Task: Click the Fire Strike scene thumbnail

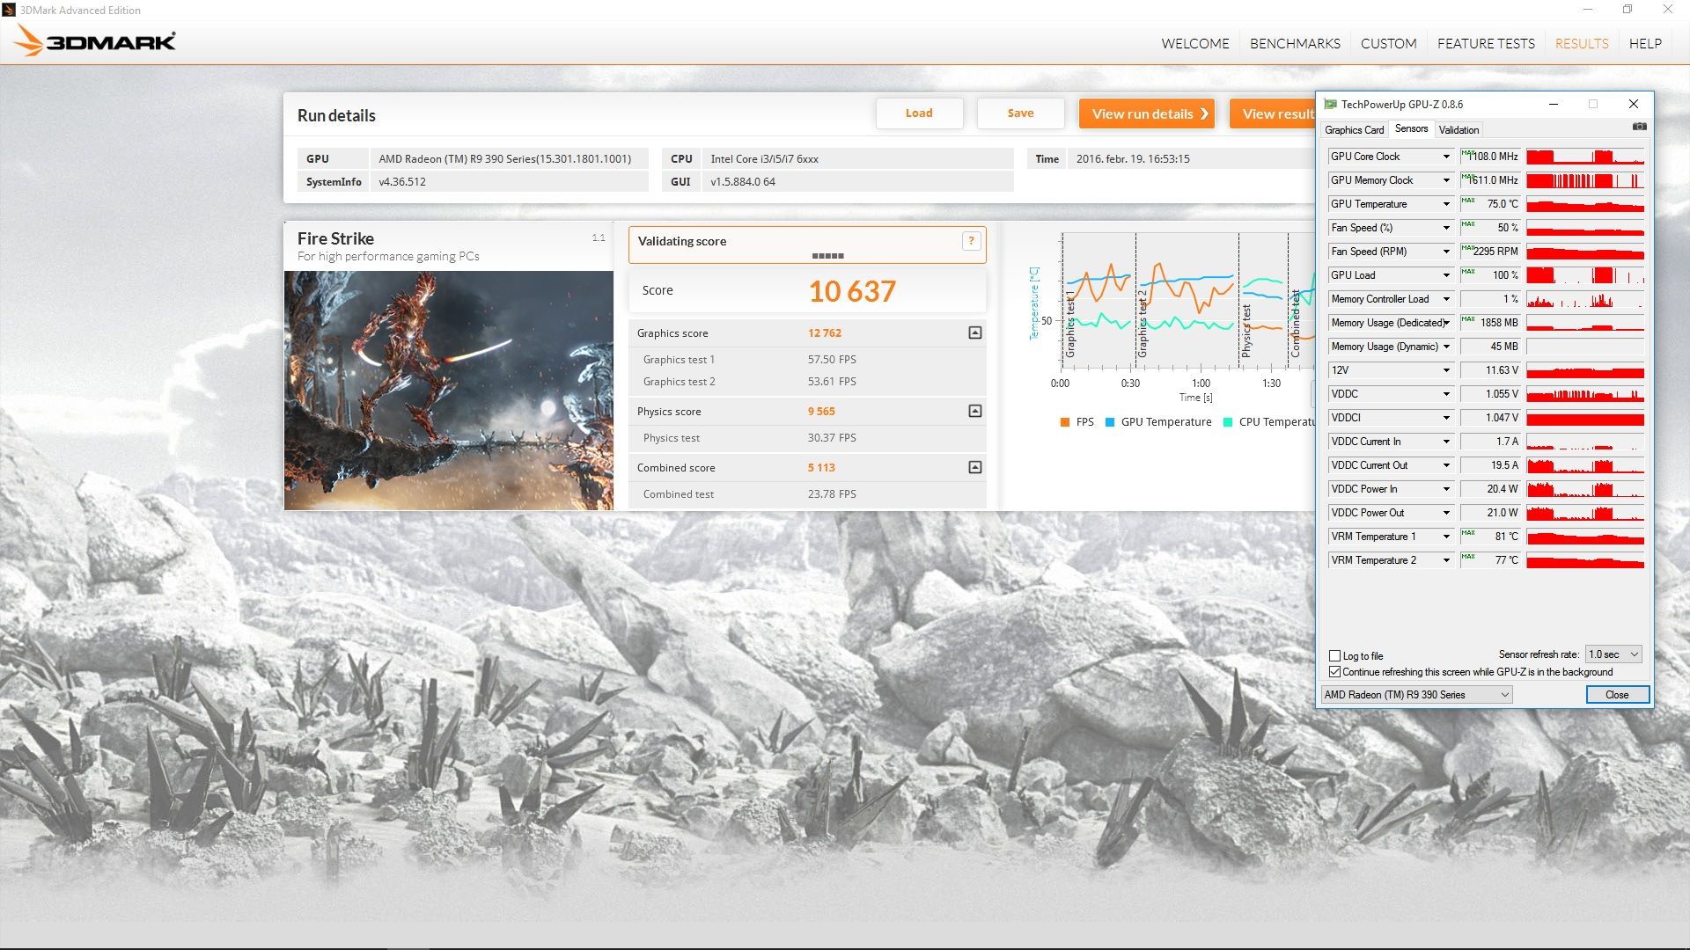Action: (x=449, y=391)
